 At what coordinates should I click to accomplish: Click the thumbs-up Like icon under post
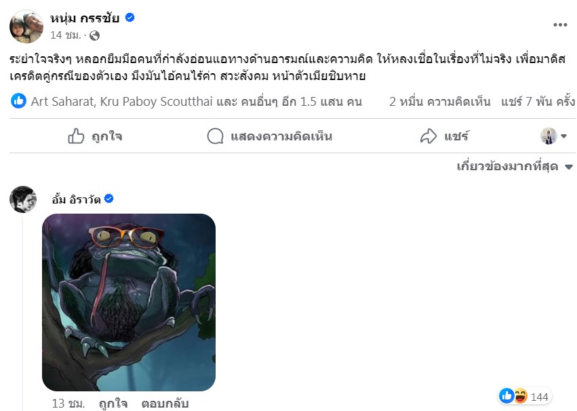(76, 136)
